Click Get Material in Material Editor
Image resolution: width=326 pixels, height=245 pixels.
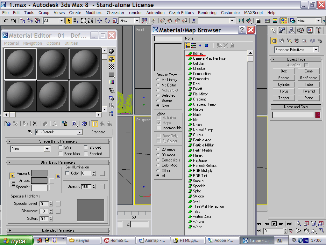tap(8, 124)
